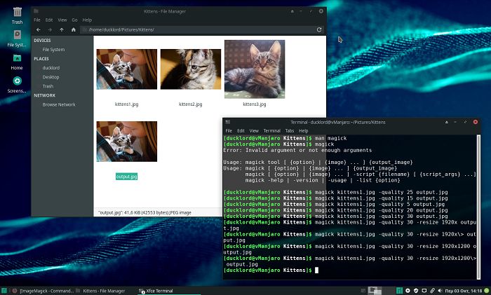Open the Tabs menu in terminal window

click(x=289, y=130)
